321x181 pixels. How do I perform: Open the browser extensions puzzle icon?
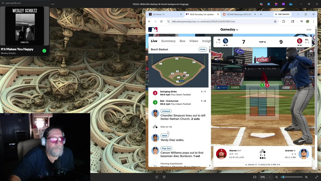pyautogui.click(x=284, y=21)
